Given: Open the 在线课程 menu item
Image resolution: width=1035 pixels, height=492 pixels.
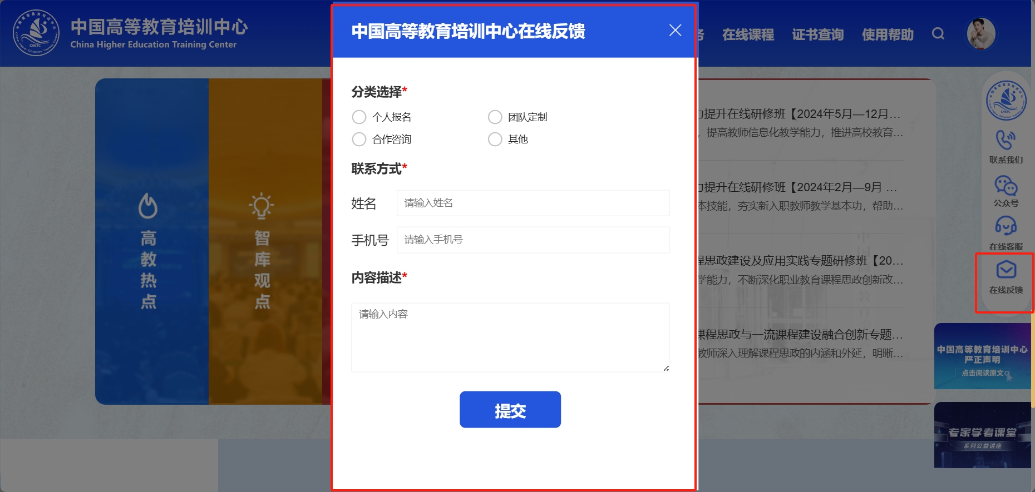Looking at the screenshot, I should point(748,34).
